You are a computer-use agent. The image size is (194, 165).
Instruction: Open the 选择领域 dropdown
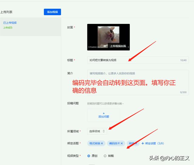click(97, 131)
